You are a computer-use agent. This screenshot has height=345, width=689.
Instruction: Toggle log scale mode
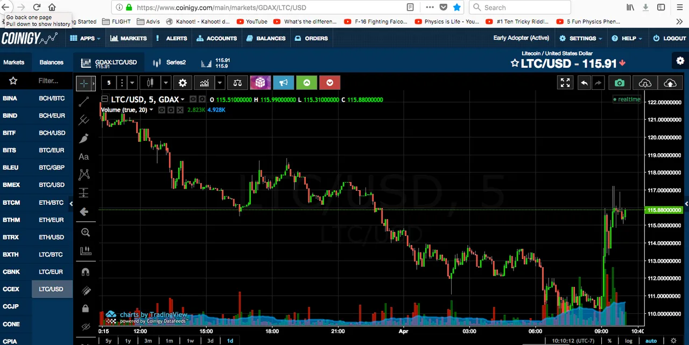pos(628,341)
